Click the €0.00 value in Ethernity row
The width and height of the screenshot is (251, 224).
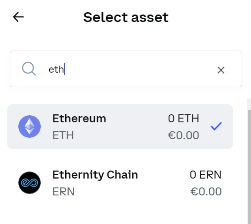pos(206,192)
